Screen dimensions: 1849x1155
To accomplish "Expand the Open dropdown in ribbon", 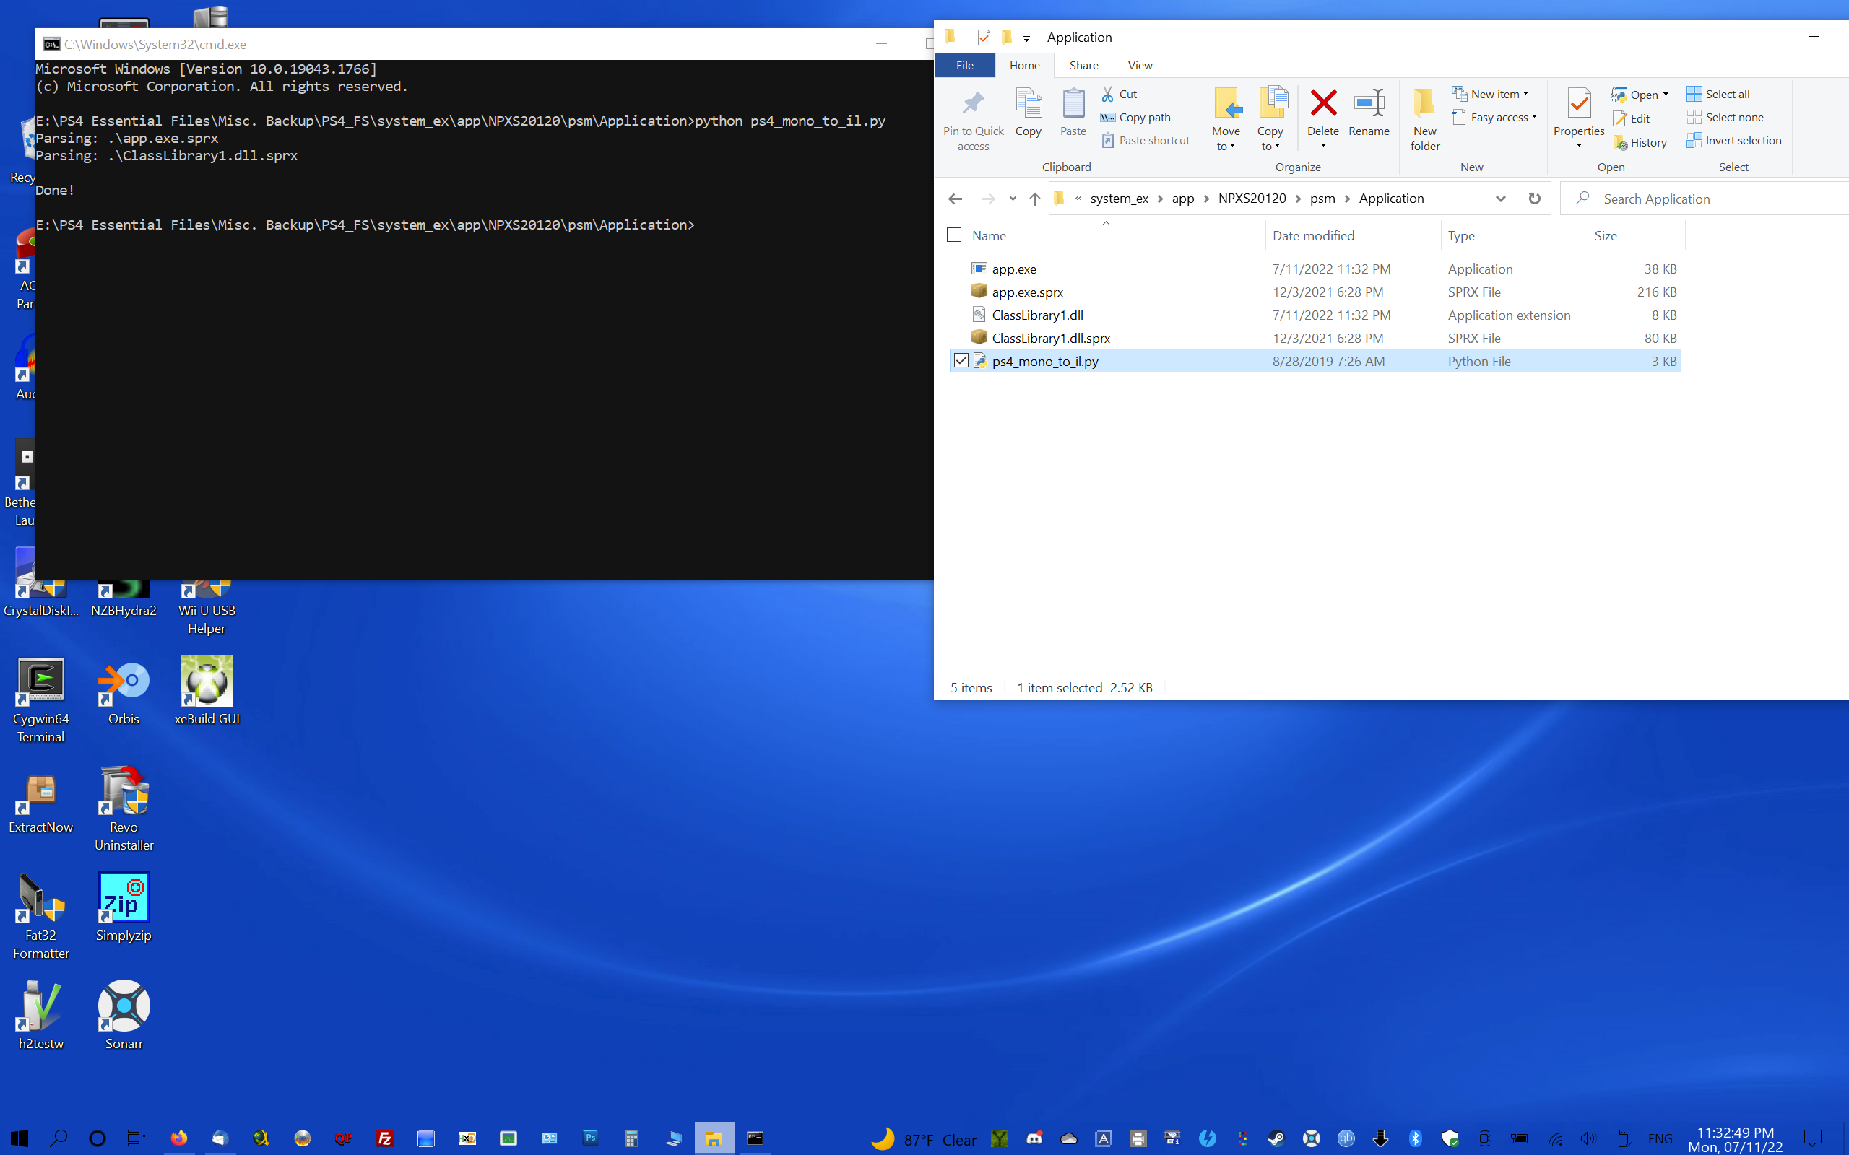I will pos(1666,94).
